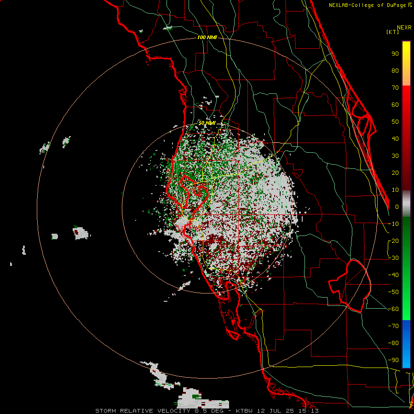
Task: Select the 20 knot value on velocity scale
Action: tap(395, 173)
